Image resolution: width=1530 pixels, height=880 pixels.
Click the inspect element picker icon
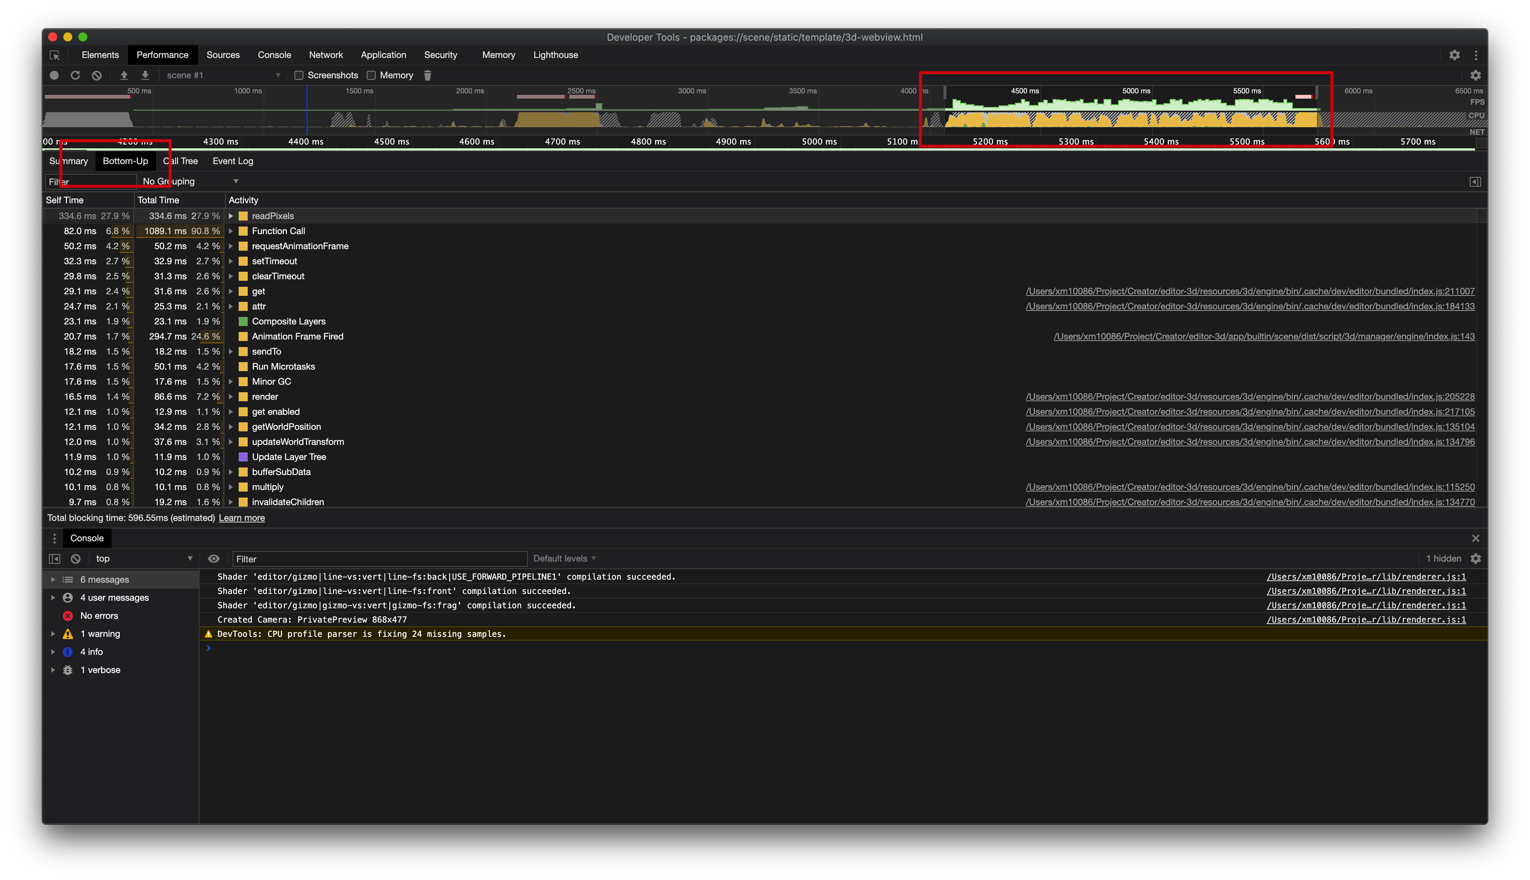[x=55, y=55]
